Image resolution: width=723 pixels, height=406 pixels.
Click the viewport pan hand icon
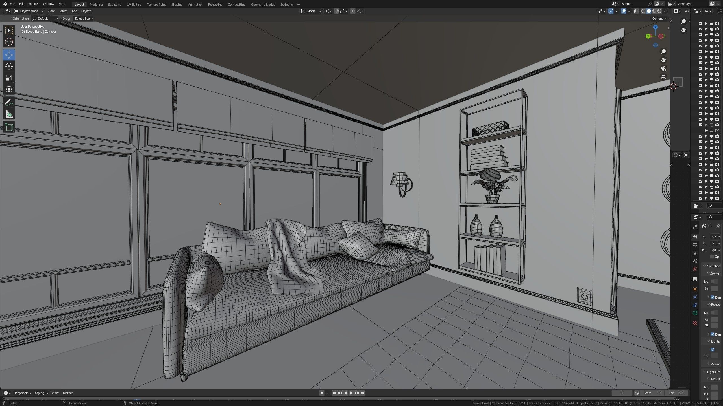coord(663,60)
